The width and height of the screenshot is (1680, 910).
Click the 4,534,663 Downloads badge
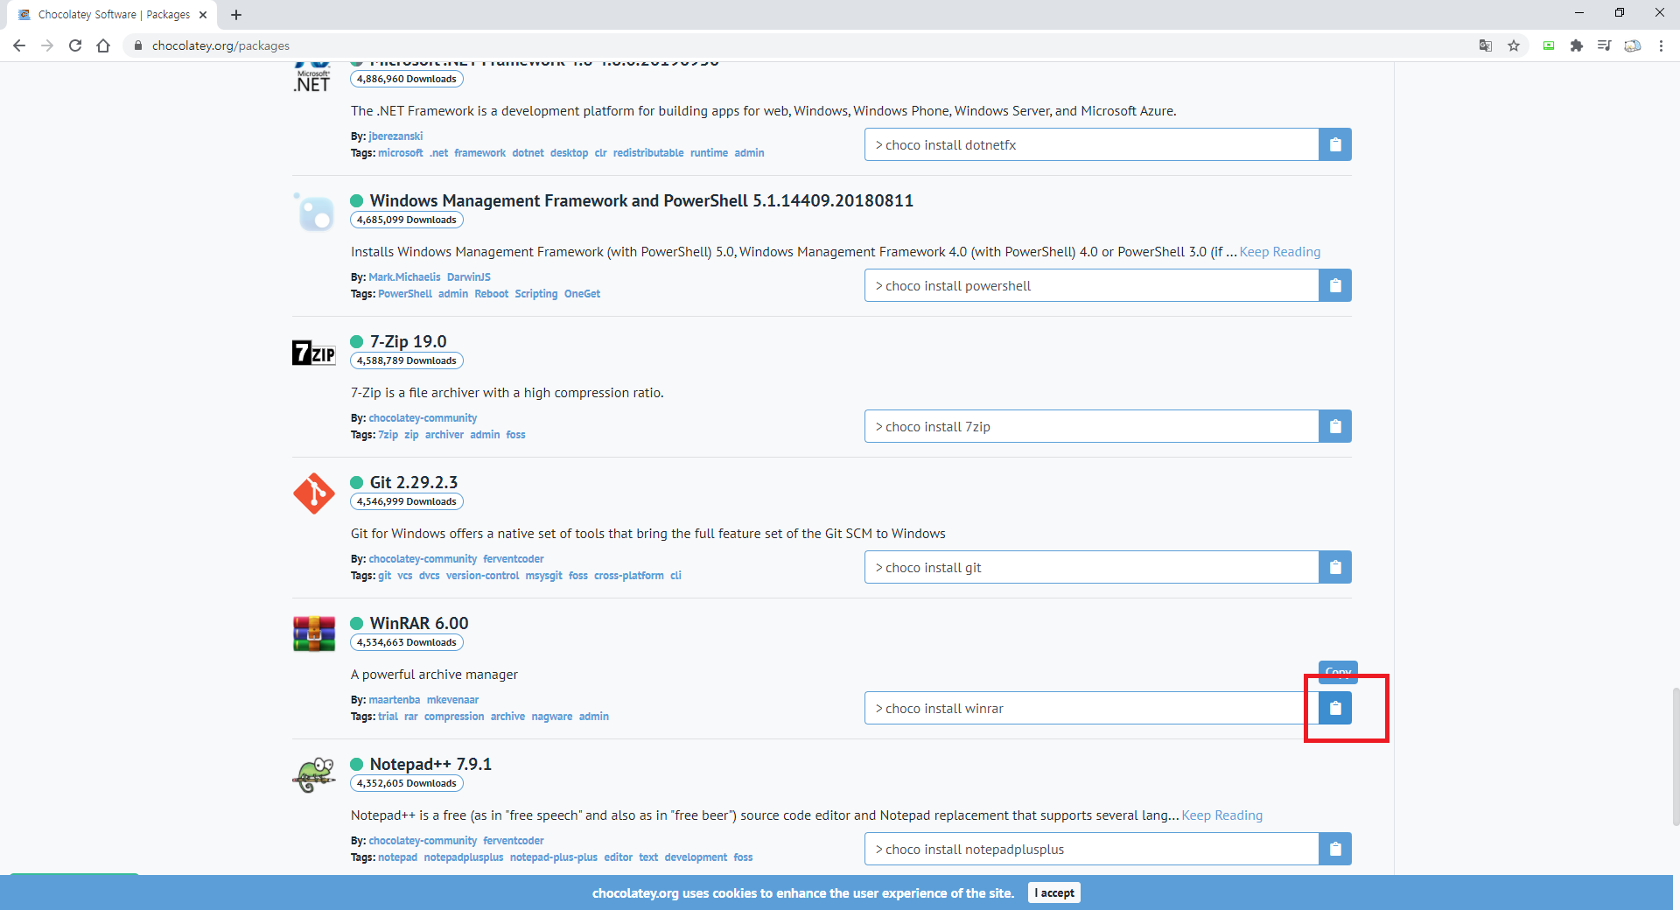click(407, 642)
